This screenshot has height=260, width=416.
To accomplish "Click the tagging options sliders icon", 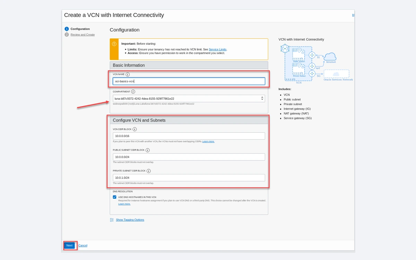I will tap(112, 220).
